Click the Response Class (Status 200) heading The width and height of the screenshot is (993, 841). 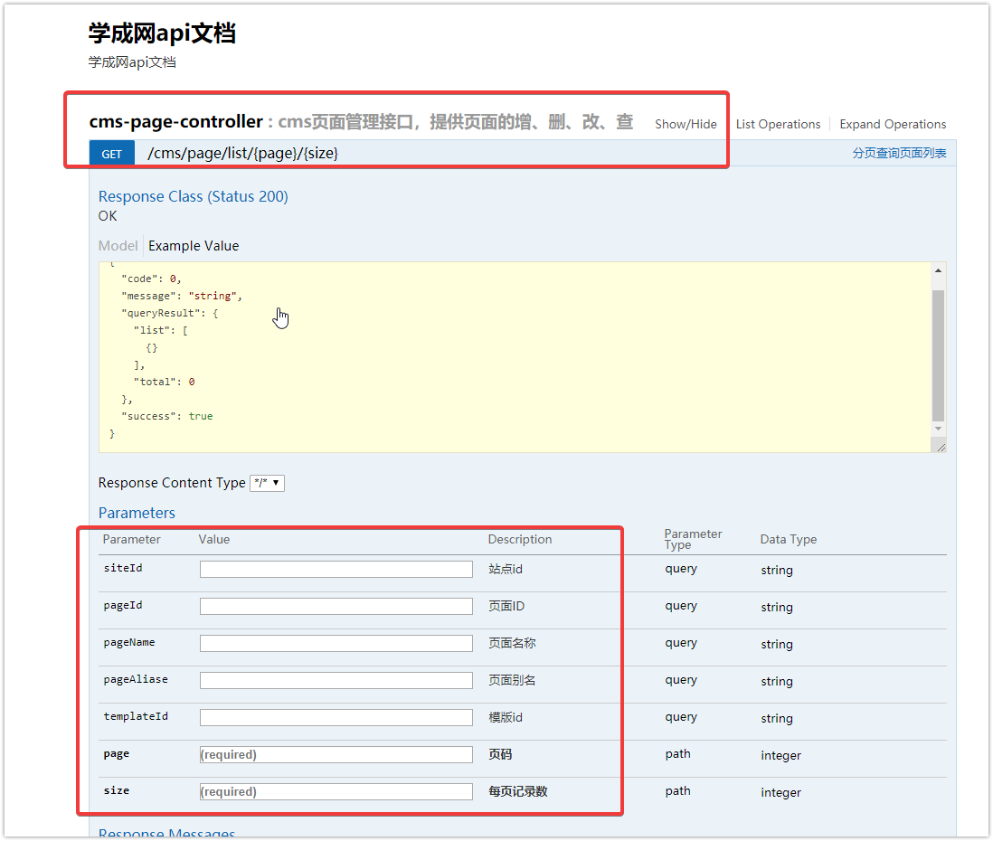[x=194, y=197]
